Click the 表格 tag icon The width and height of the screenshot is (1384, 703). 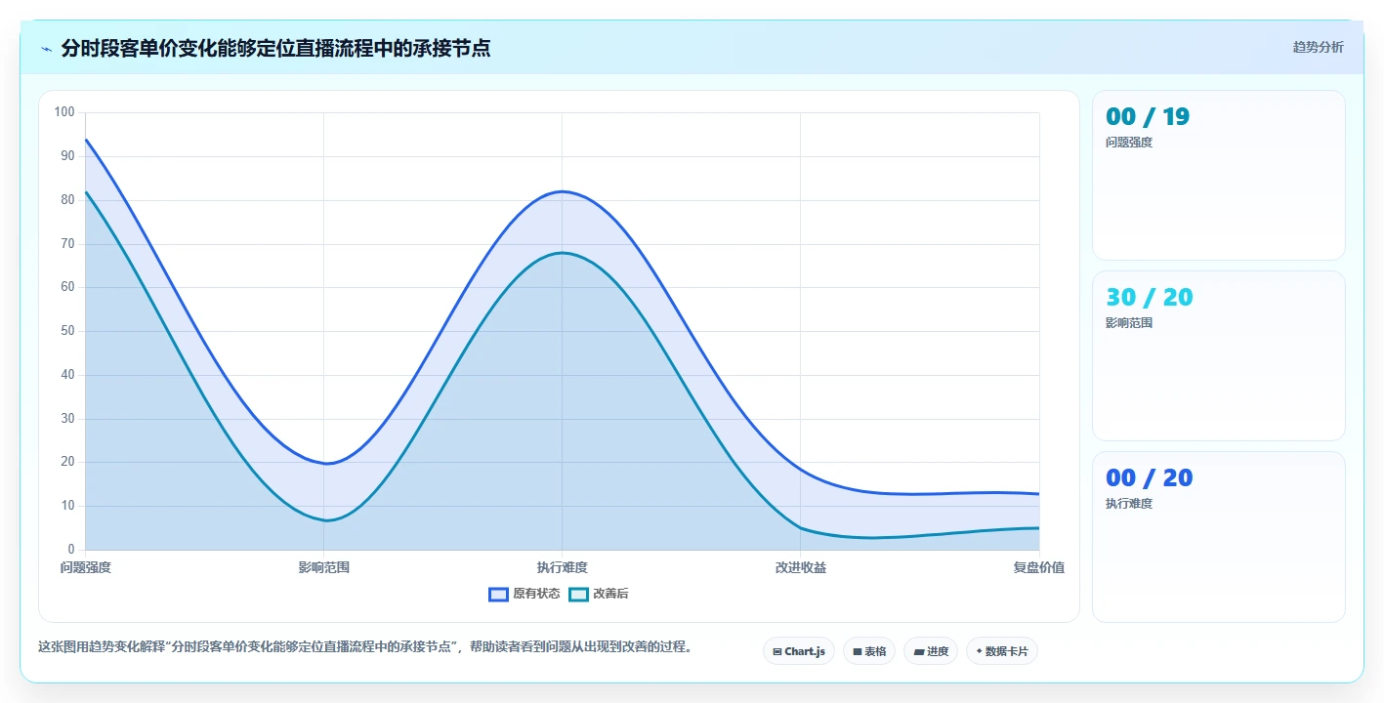tap(857, 651)
